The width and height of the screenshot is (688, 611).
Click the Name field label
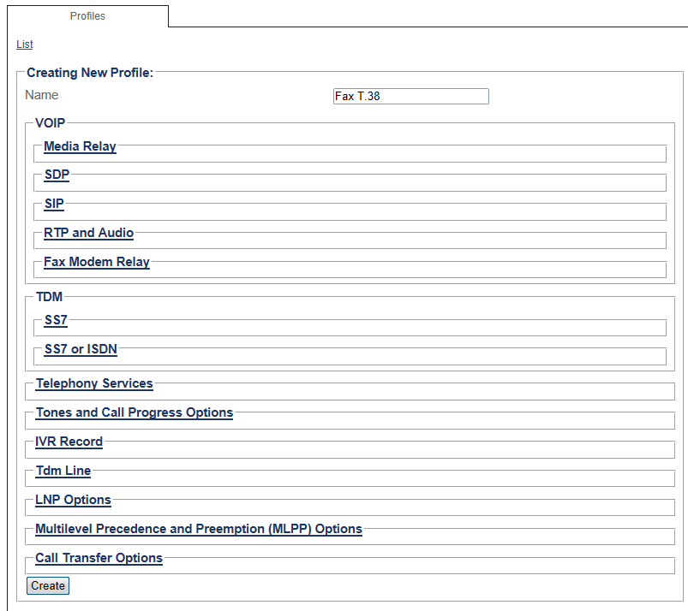pyautogui.click(x=42, y=95)
